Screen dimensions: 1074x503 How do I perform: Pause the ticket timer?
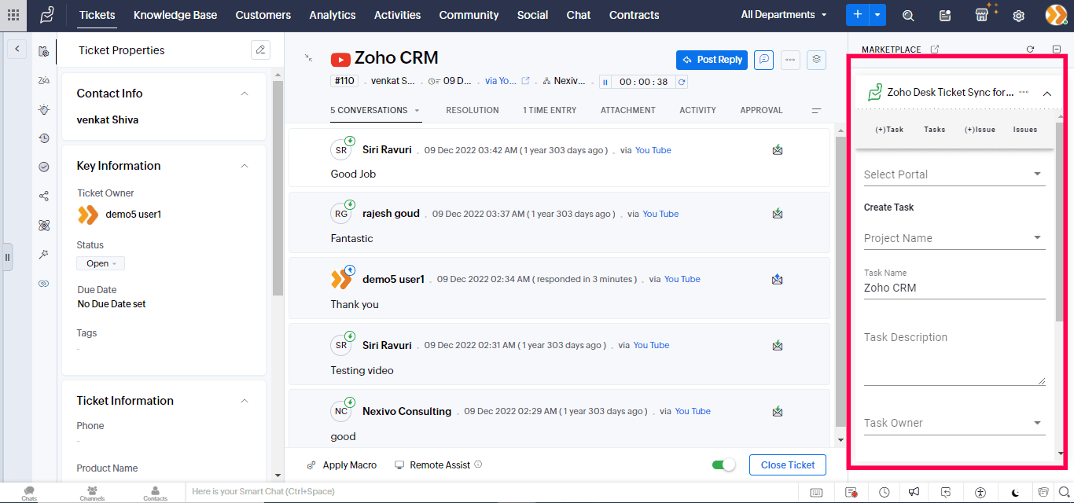point(605,82)
